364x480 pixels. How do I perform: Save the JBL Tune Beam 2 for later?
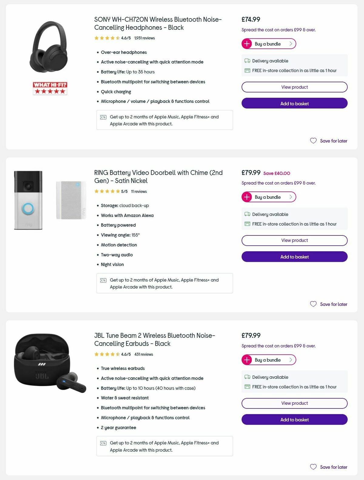click(333, 467)
